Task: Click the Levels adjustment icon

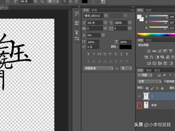Action: (x=154, y=51)
